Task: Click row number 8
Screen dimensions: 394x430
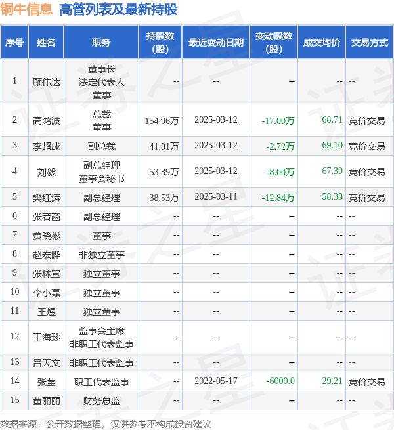Action: click(15, 253)
